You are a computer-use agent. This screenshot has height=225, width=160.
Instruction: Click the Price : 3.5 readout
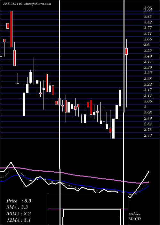pos(19,201)
